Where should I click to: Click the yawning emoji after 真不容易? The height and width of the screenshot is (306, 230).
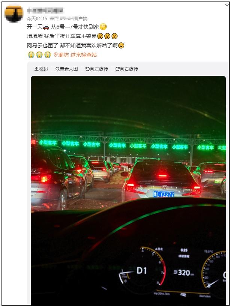(x=100, y=36)
